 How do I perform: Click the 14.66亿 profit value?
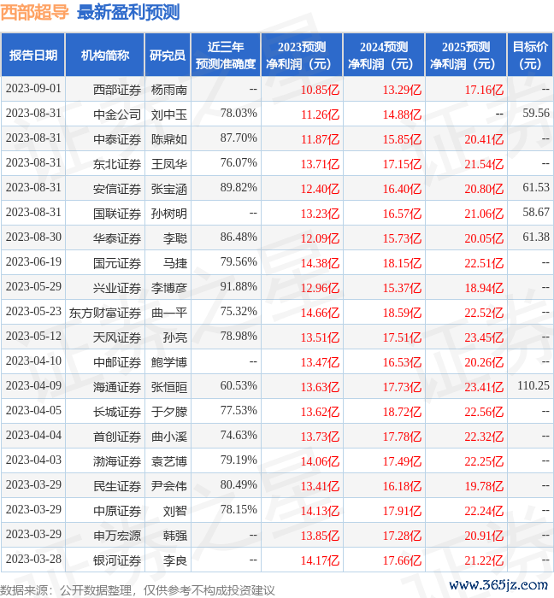click(320, 314)
